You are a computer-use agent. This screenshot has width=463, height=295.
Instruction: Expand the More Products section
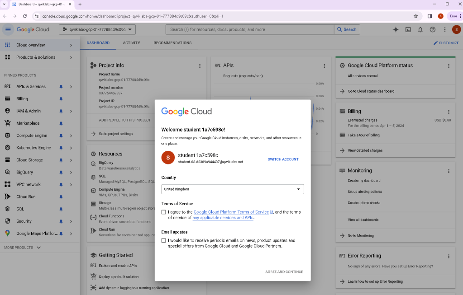tap(23, 248)
